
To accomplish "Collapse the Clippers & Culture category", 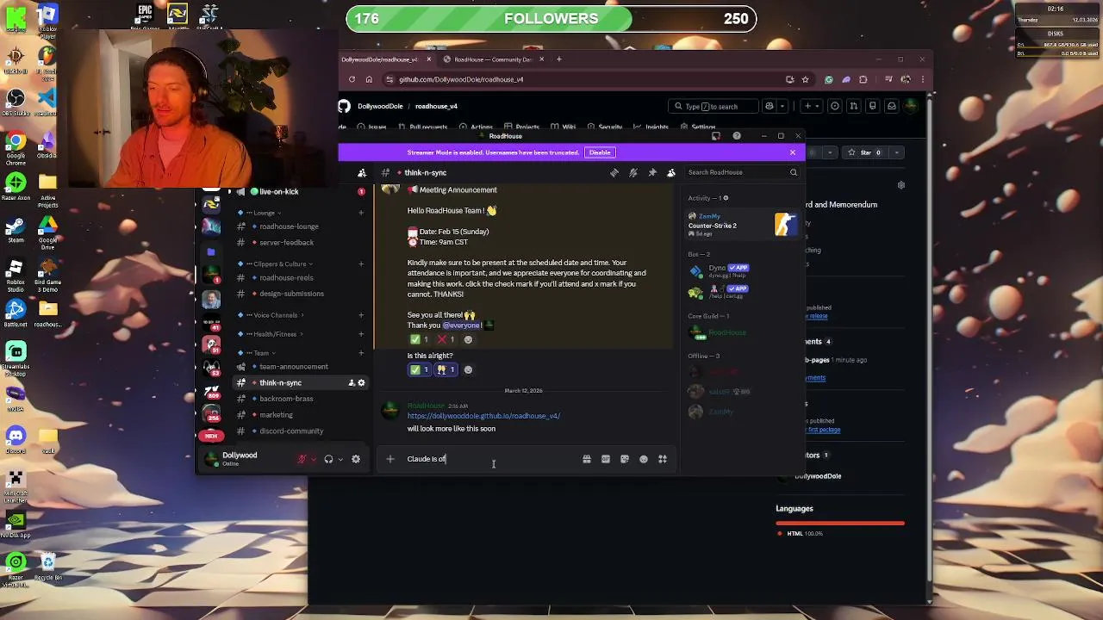I will pyautogui.click(x=280, y=264).
